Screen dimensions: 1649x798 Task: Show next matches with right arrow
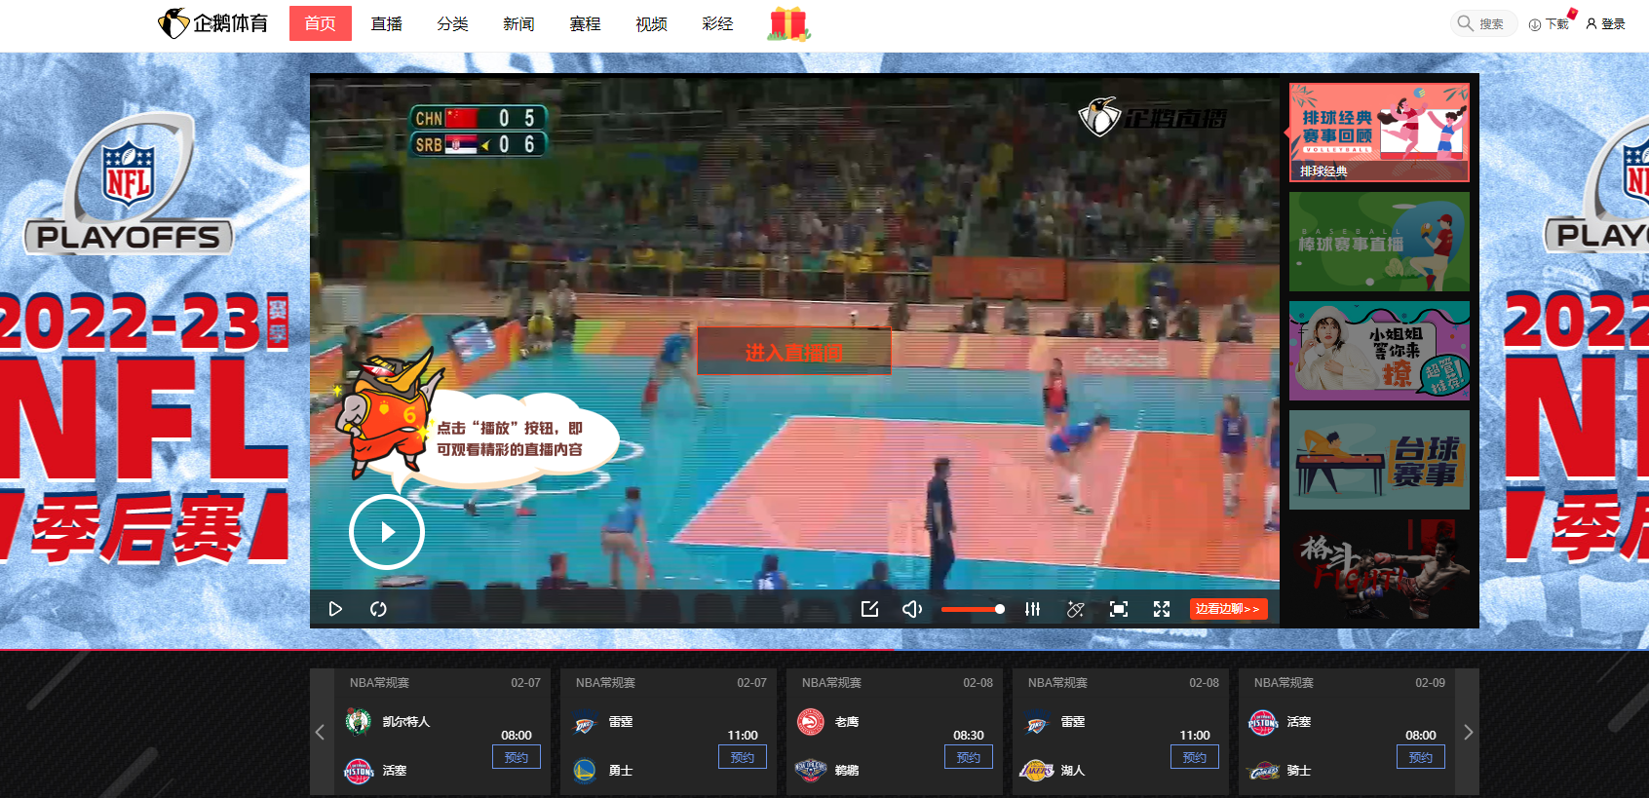tap(1469, 732)
